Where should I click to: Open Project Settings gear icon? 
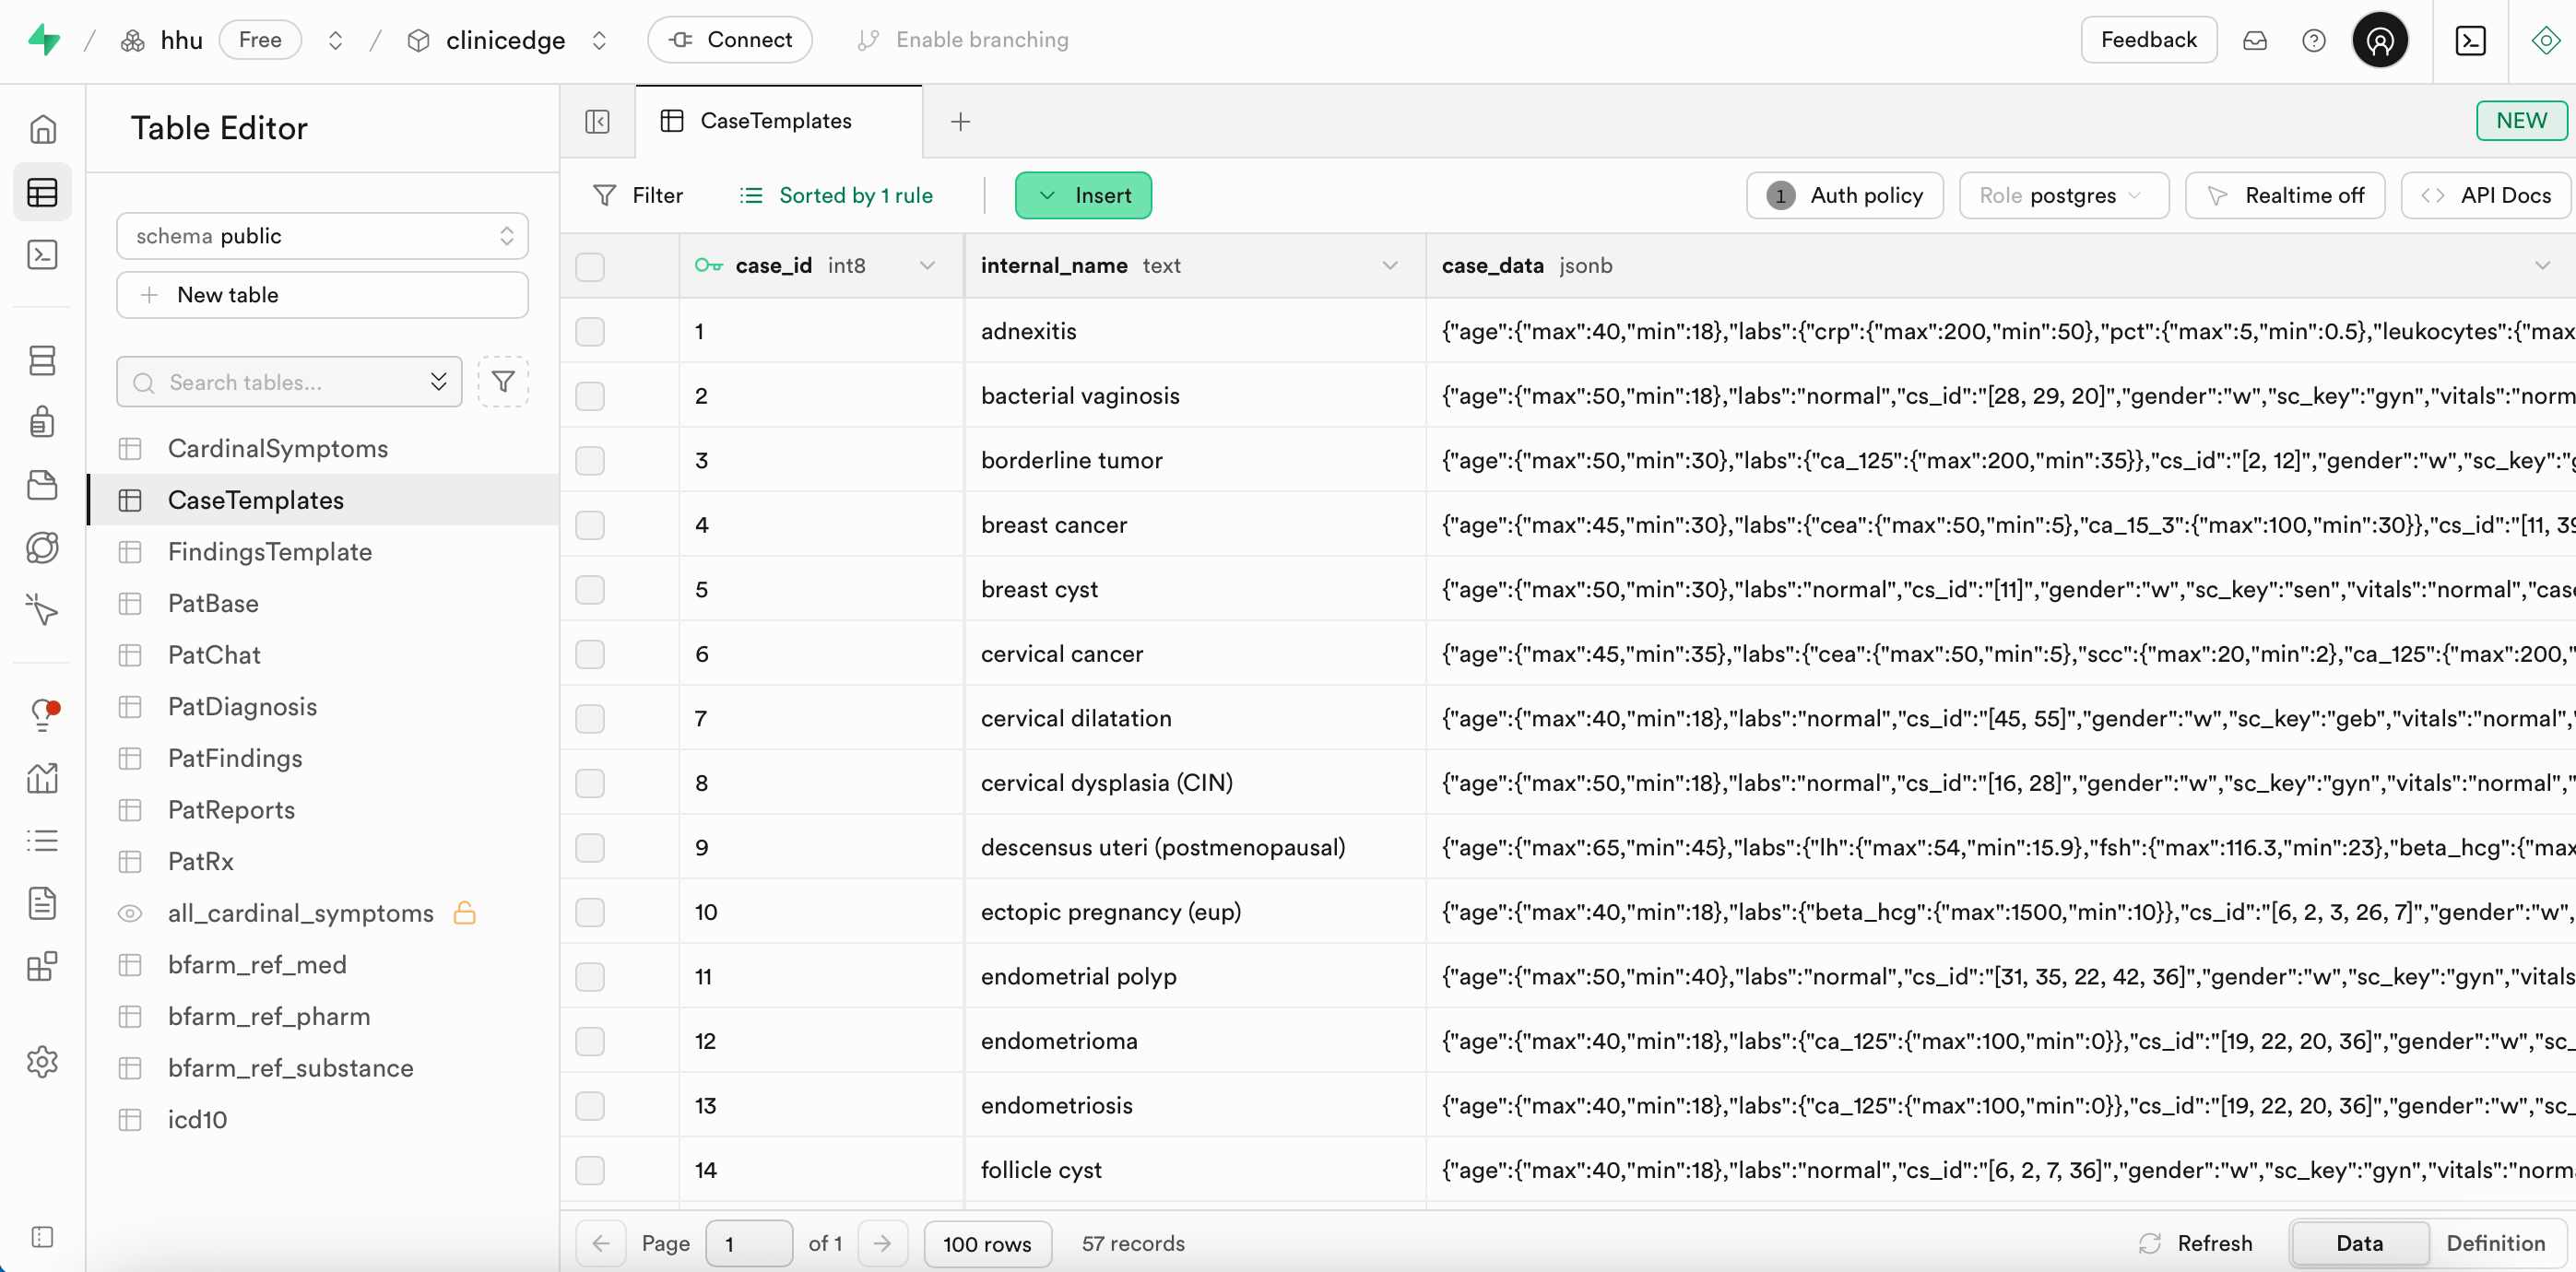point(42,1061)
